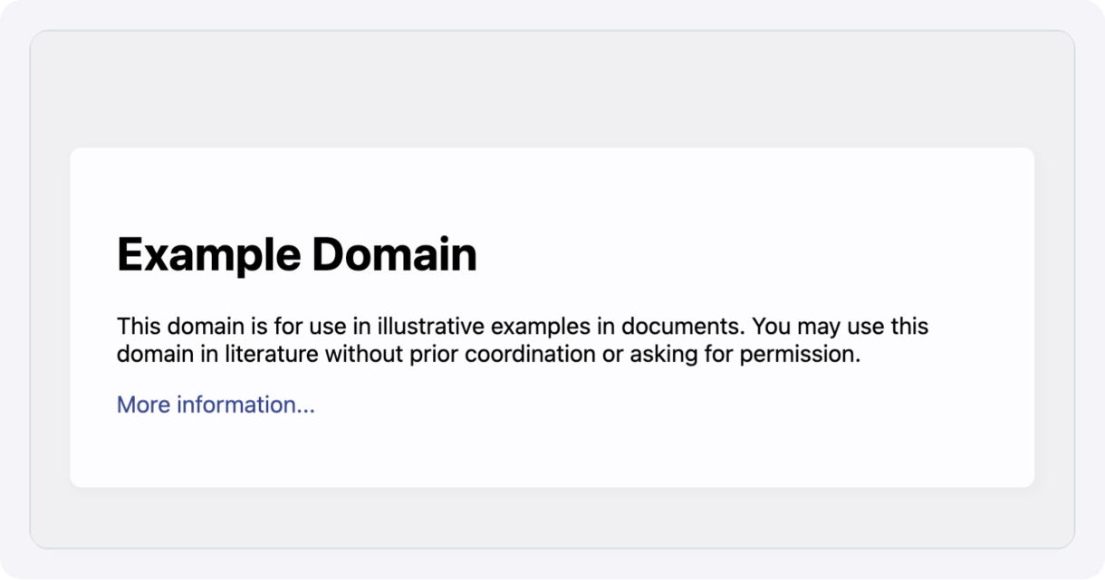Click the Example Domain heading
The image size is (1105, 580).
coord(297,254)
